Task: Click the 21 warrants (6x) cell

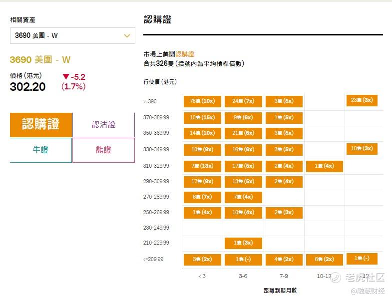Action: (243, 133)
